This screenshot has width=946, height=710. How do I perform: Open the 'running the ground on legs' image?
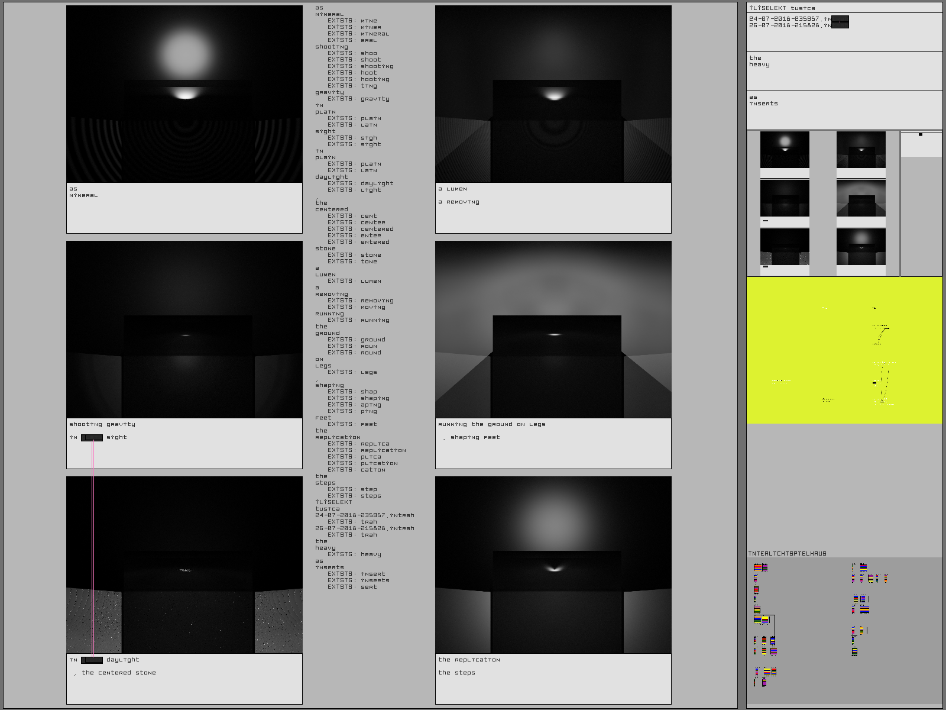(x=553, y=330)
